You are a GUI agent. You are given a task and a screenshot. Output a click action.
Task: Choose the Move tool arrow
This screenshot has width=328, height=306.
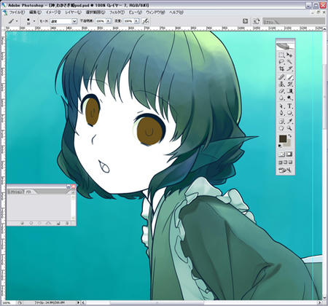[289, 55]
